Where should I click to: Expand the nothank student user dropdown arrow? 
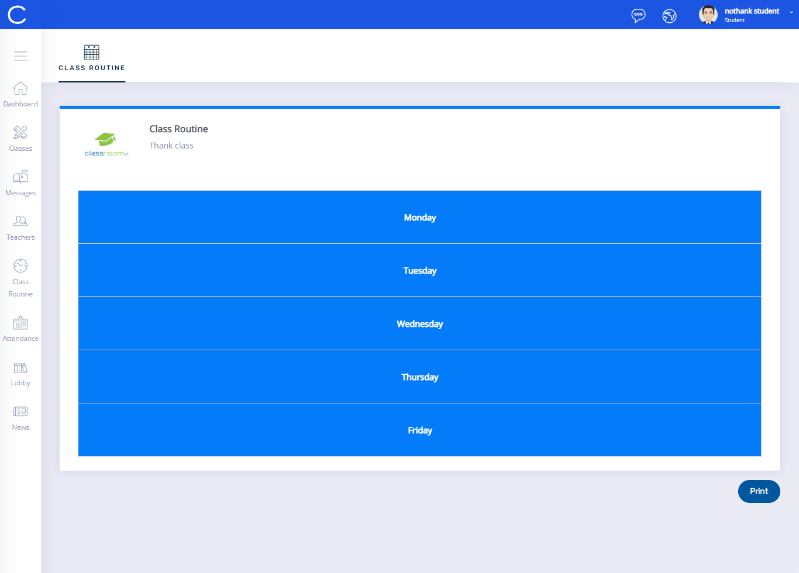tap(791, 12)
